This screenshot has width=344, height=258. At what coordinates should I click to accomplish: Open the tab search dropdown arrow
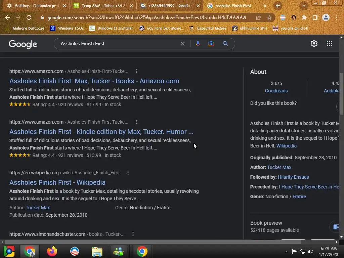(x=304, y=6)
